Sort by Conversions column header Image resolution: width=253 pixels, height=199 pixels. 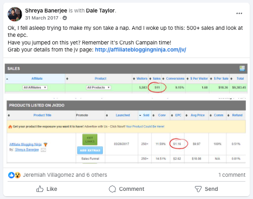[x=175, y=79]
